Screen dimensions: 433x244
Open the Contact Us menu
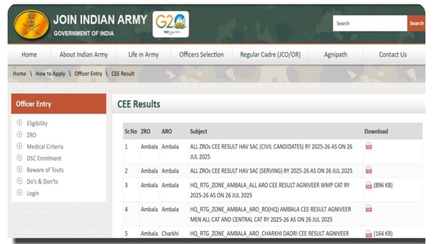(393, 54)
